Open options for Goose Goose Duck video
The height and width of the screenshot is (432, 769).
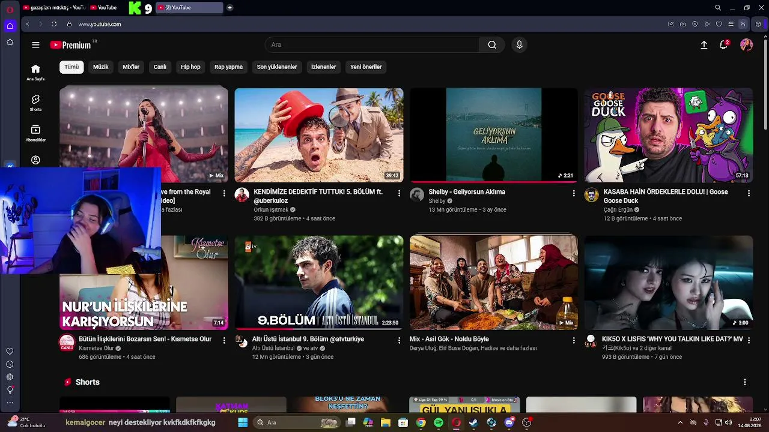pyautogui.click(x=749, y=193)
